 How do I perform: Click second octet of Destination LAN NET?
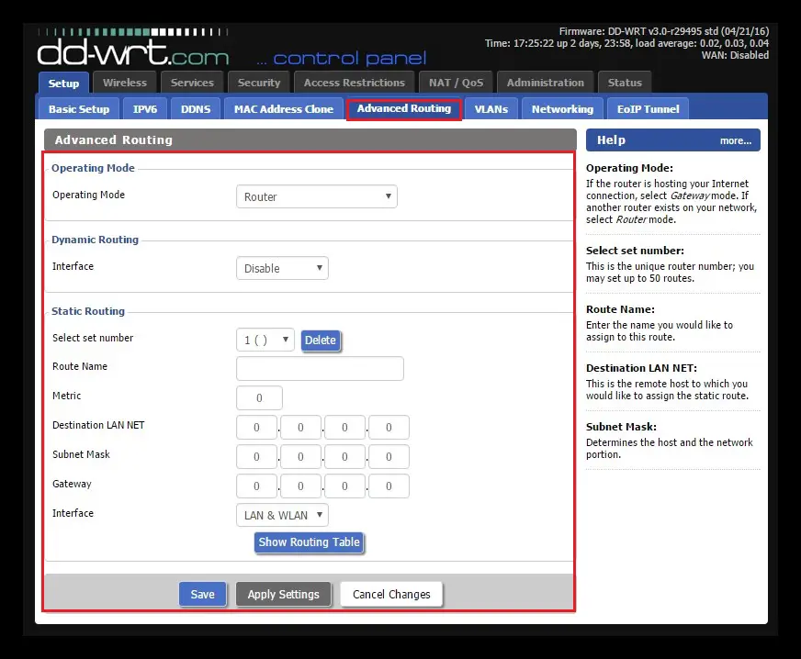coord(300,428)
